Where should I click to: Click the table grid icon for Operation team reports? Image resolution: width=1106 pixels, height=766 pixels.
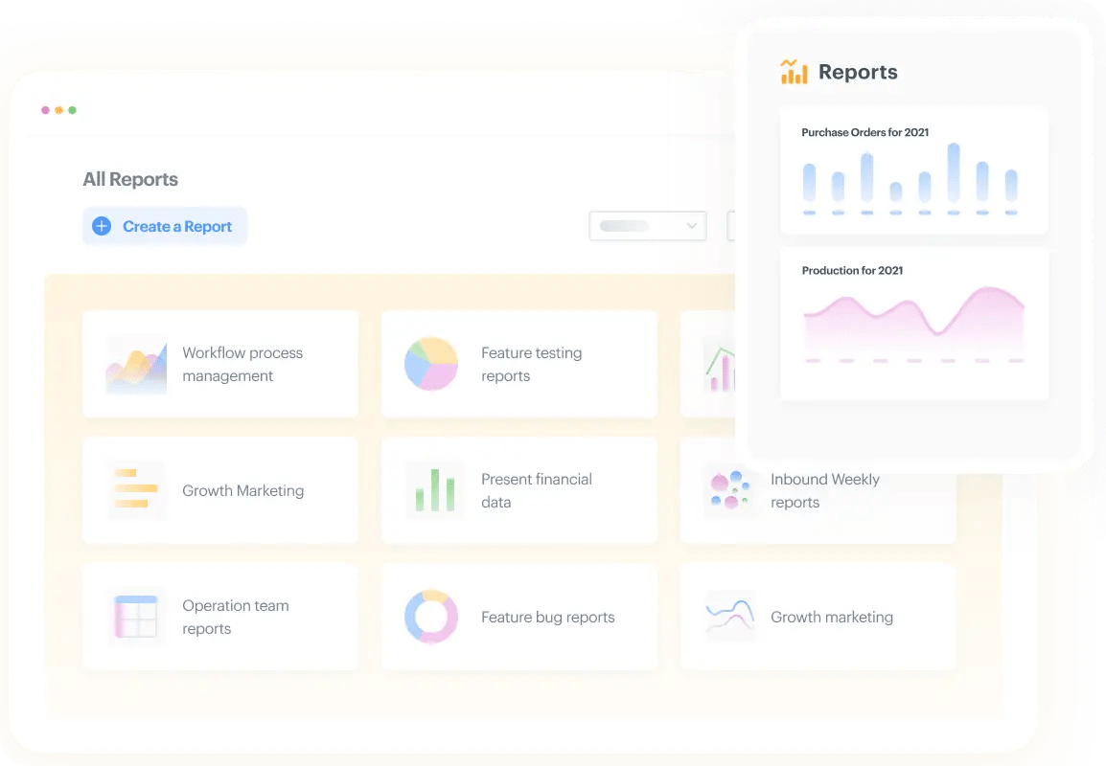pyautogui.click(x=135, y=617)
